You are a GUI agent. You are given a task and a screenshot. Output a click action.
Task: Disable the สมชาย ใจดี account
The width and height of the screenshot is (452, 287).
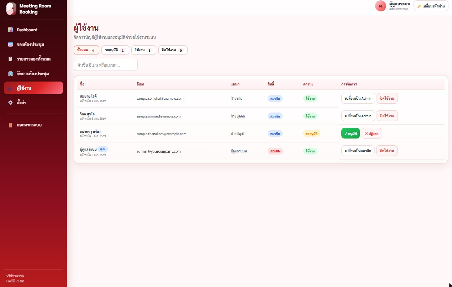click(387, 98)
